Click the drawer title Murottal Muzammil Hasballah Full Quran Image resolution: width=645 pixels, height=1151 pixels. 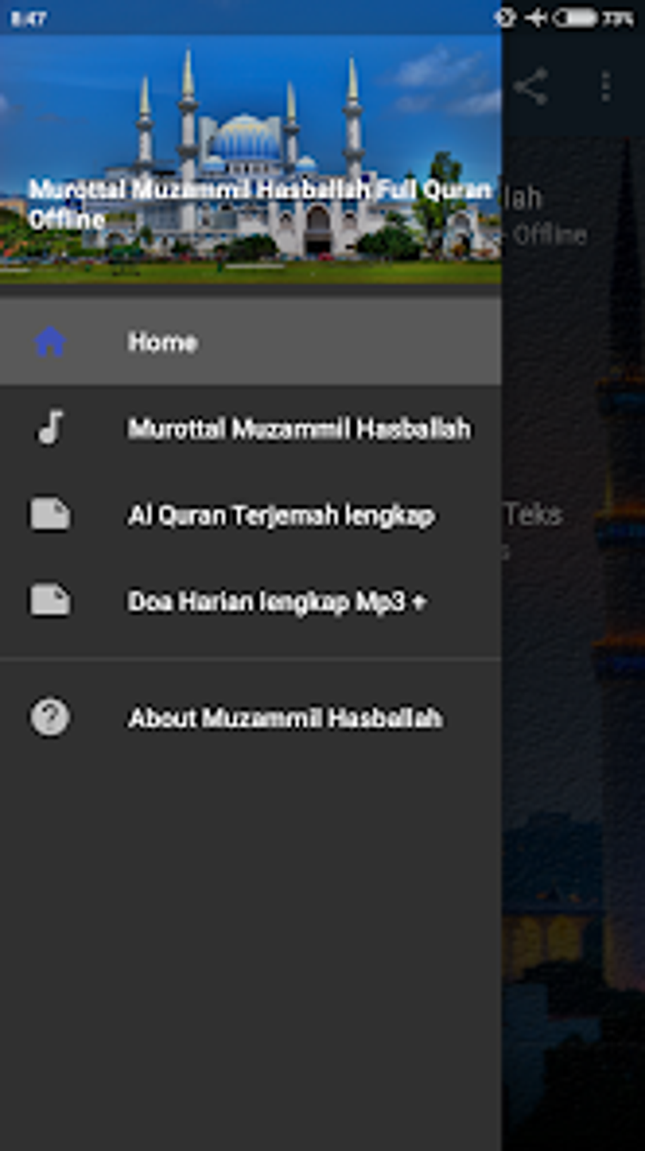[259, 190]
